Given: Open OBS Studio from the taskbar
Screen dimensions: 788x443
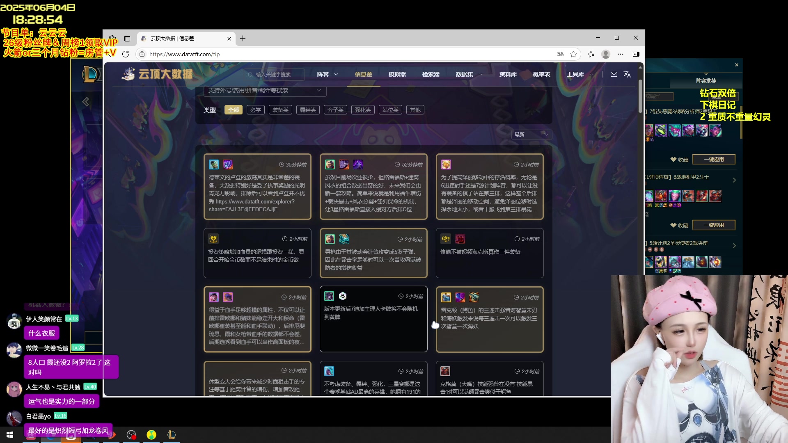Looking at the screenshot, I should click(x=131, y=435).
